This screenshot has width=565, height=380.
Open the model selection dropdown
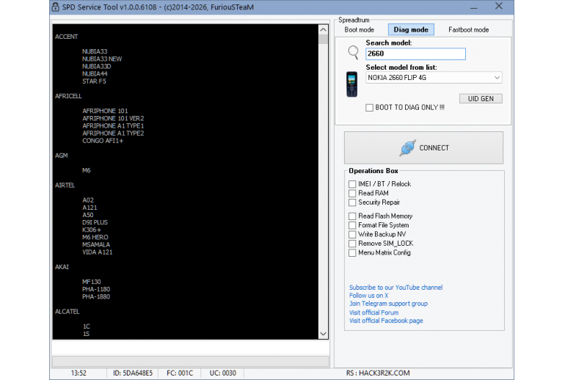click(497, 78)
